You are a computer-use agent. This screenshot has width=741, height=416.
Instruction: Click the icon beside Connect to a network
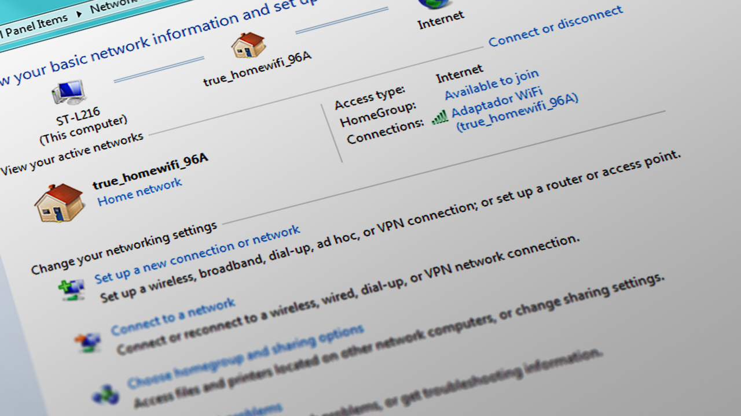(x=88, y=341)
